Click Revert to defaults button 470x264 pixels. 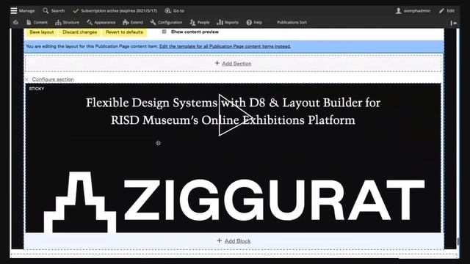coord(124,32)
